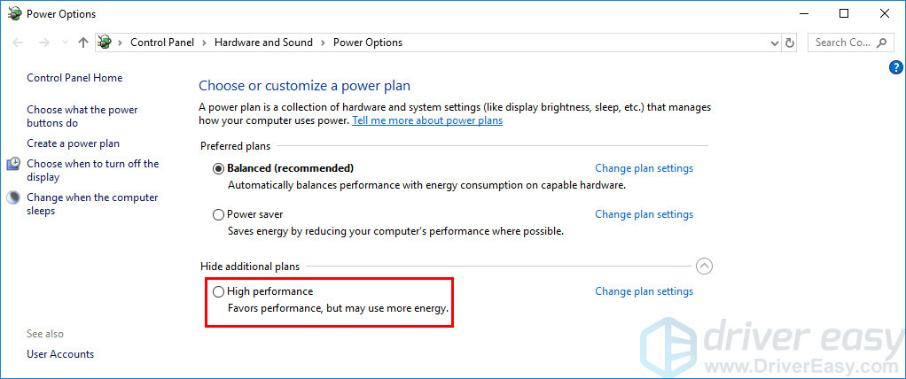The height and width of the screenshot is (379, 906).
Task: Collapse the Hide additional plans section
Action: [x=704, y=266]
